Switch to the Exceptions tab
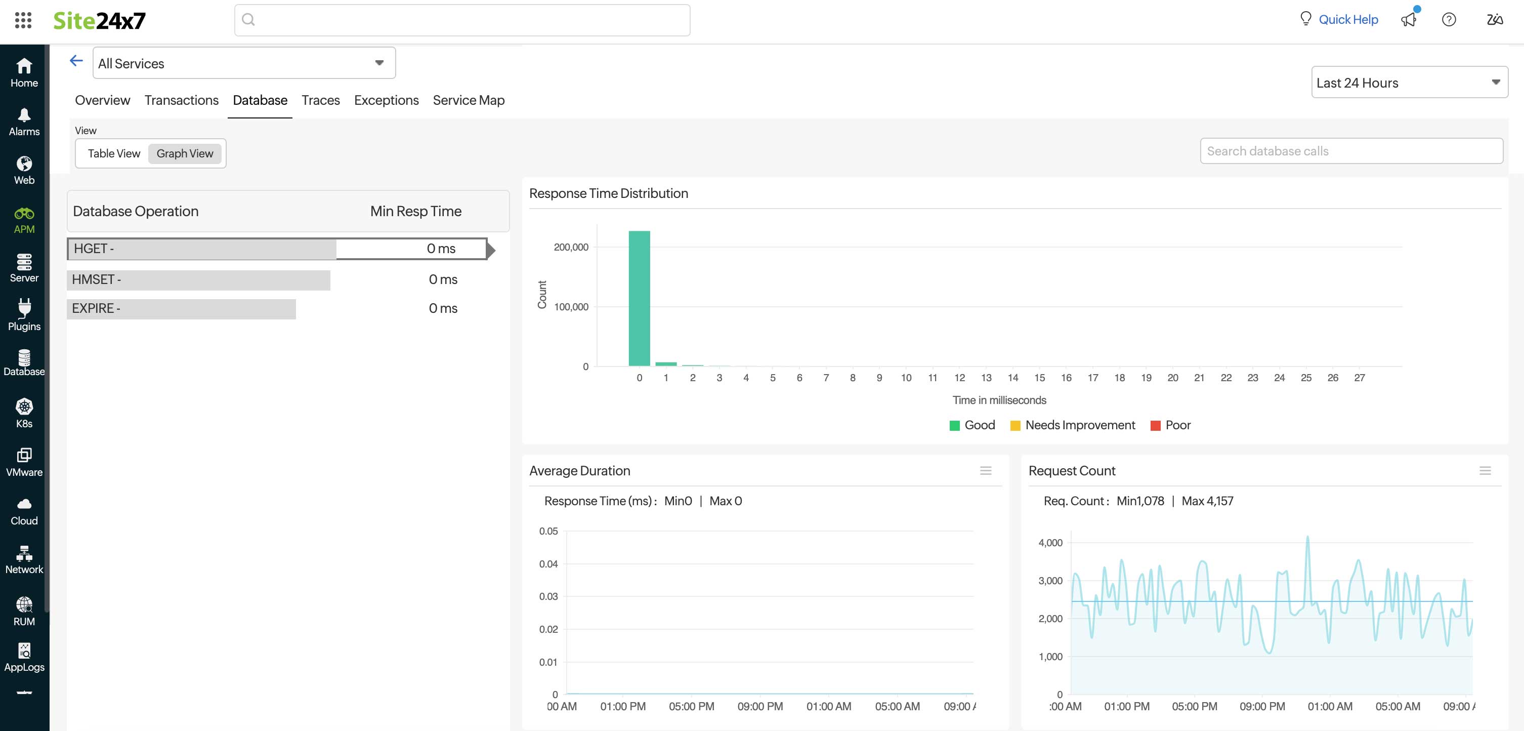Screen dimensions: 1524x731 386,100
